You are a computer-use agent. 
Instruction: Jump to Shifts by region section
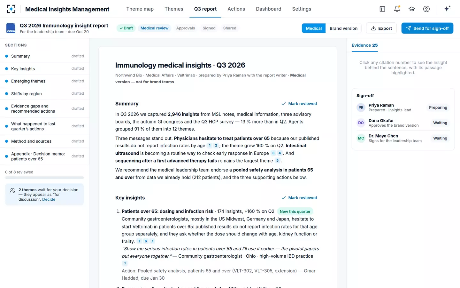coord(45,94)
